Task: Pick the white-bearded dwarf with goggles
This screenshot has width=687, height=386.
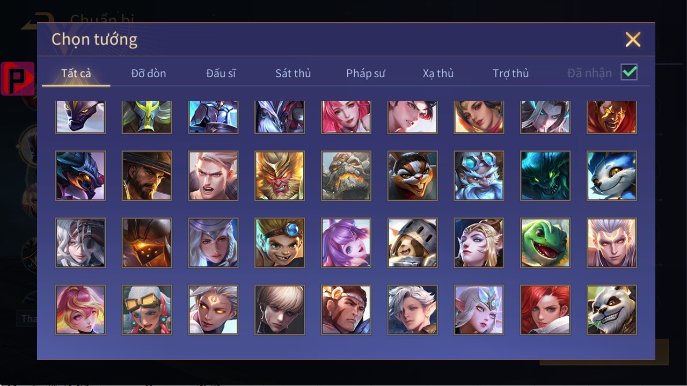Action: (x=479, y=176)
